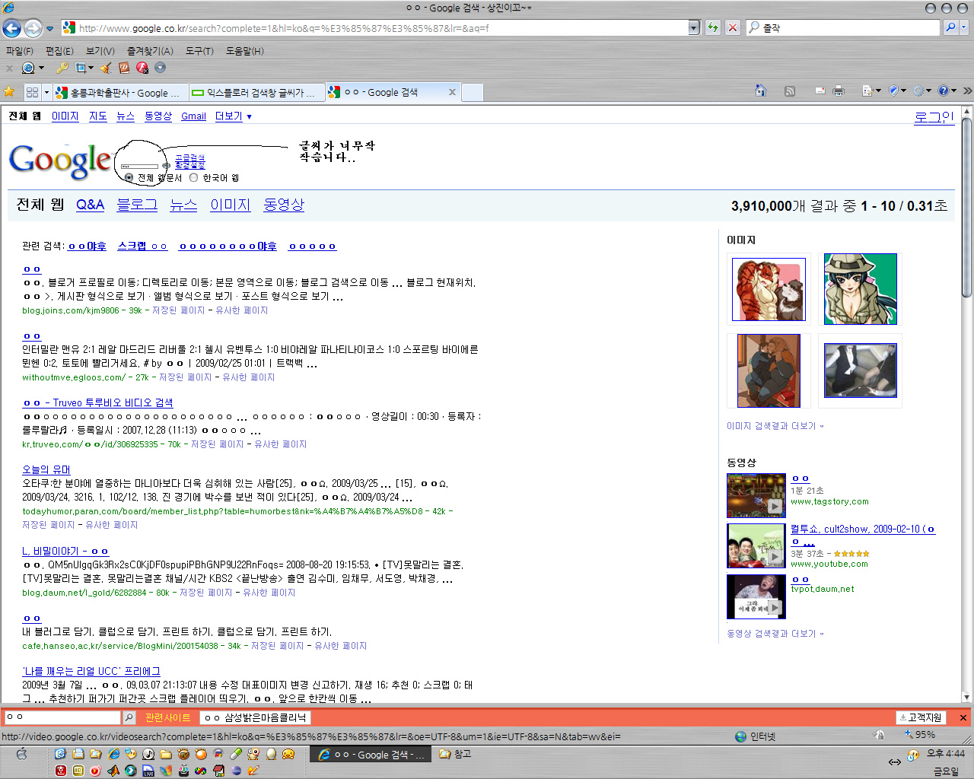Expand the command bar overflow chevron
This screenshot has height=779, width=974.
point(967,91)
